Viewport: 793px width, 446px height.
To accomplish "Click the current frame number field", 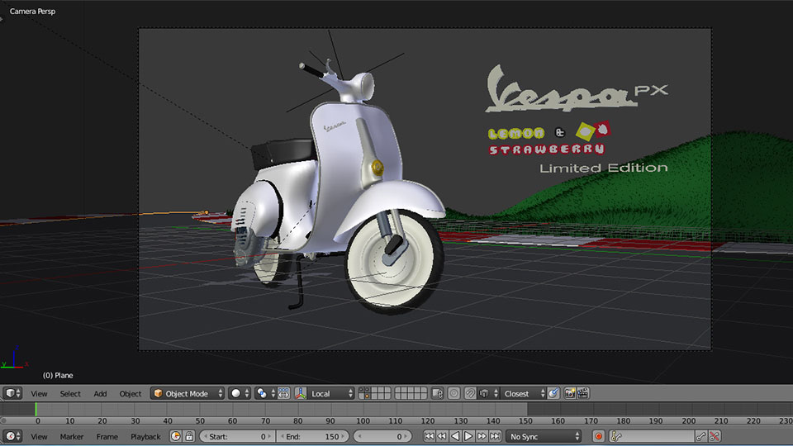I will pos(382,436).
